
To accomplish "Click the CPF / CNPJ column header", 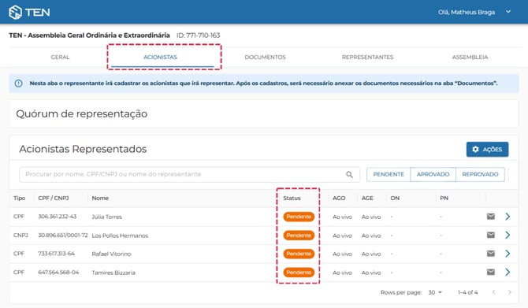I will [54, 198].
